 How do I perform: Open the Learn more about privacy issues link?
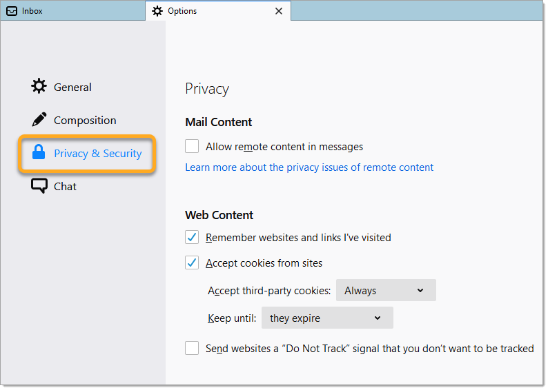click(309, 167)
